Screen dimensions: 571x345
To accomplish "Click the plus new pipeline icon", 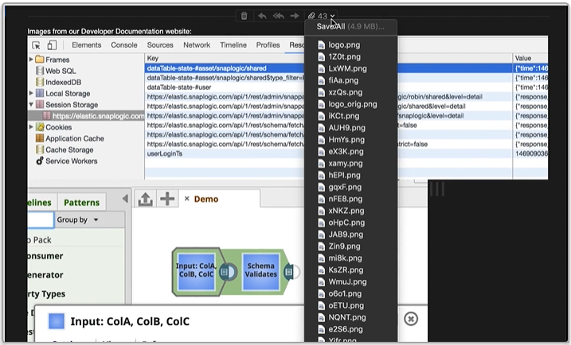I will pos(166,199).
